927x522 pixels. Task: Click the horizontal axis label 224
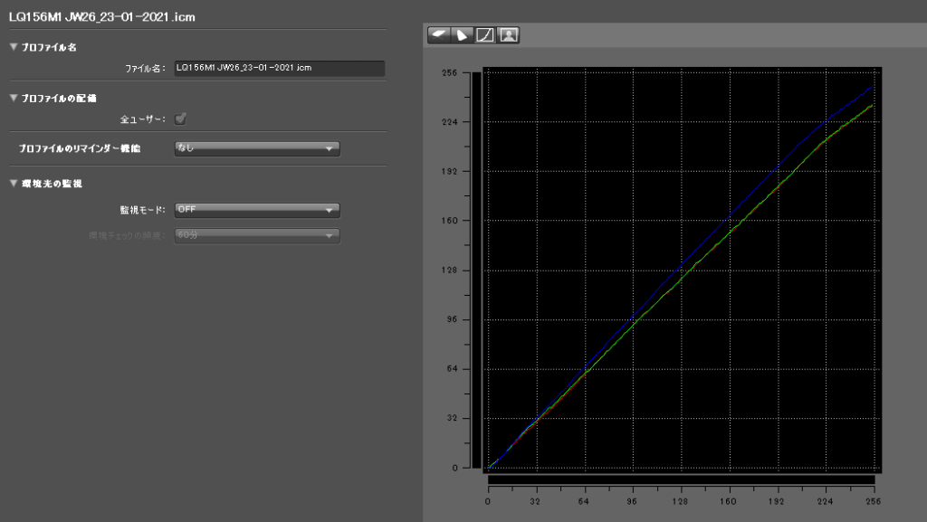(825, 501)
